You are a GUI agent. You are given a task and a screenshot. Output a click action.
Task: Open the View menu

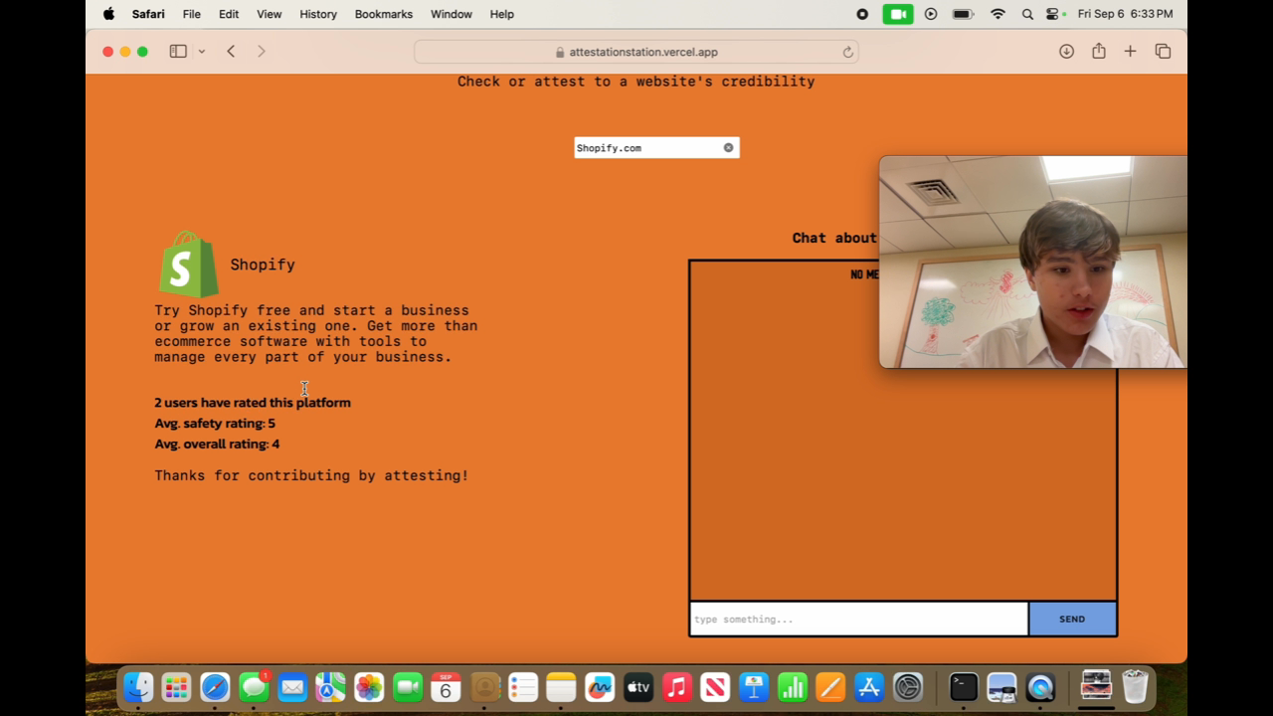point(269,14)
